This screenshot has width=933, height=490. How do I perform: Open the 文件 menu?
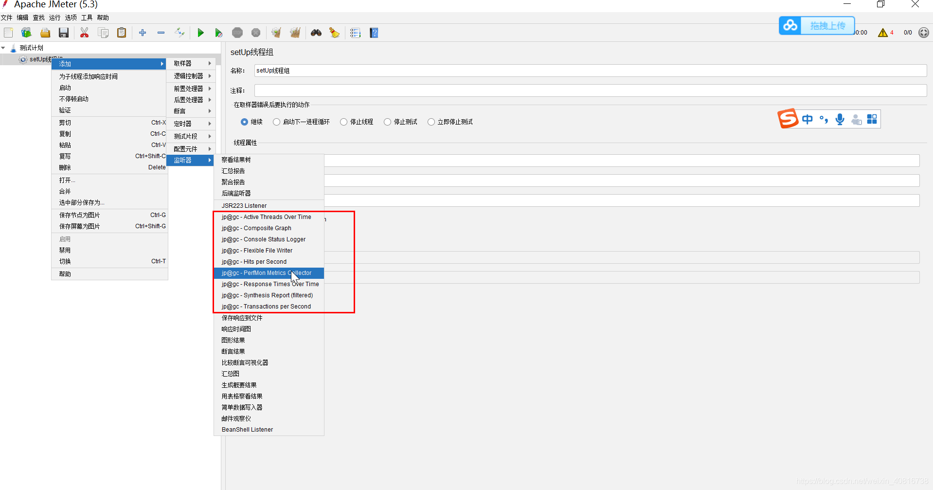point(7,18)
